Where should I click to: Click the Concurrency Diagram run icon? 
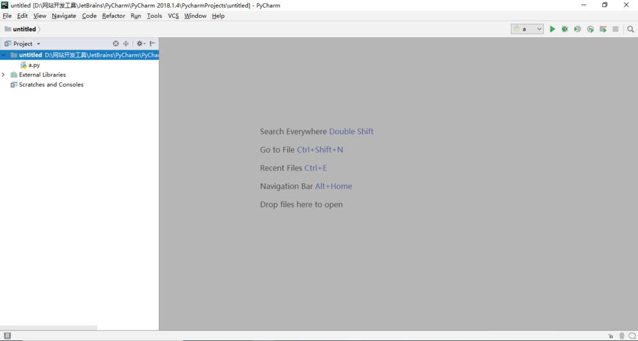click(603, 29)
